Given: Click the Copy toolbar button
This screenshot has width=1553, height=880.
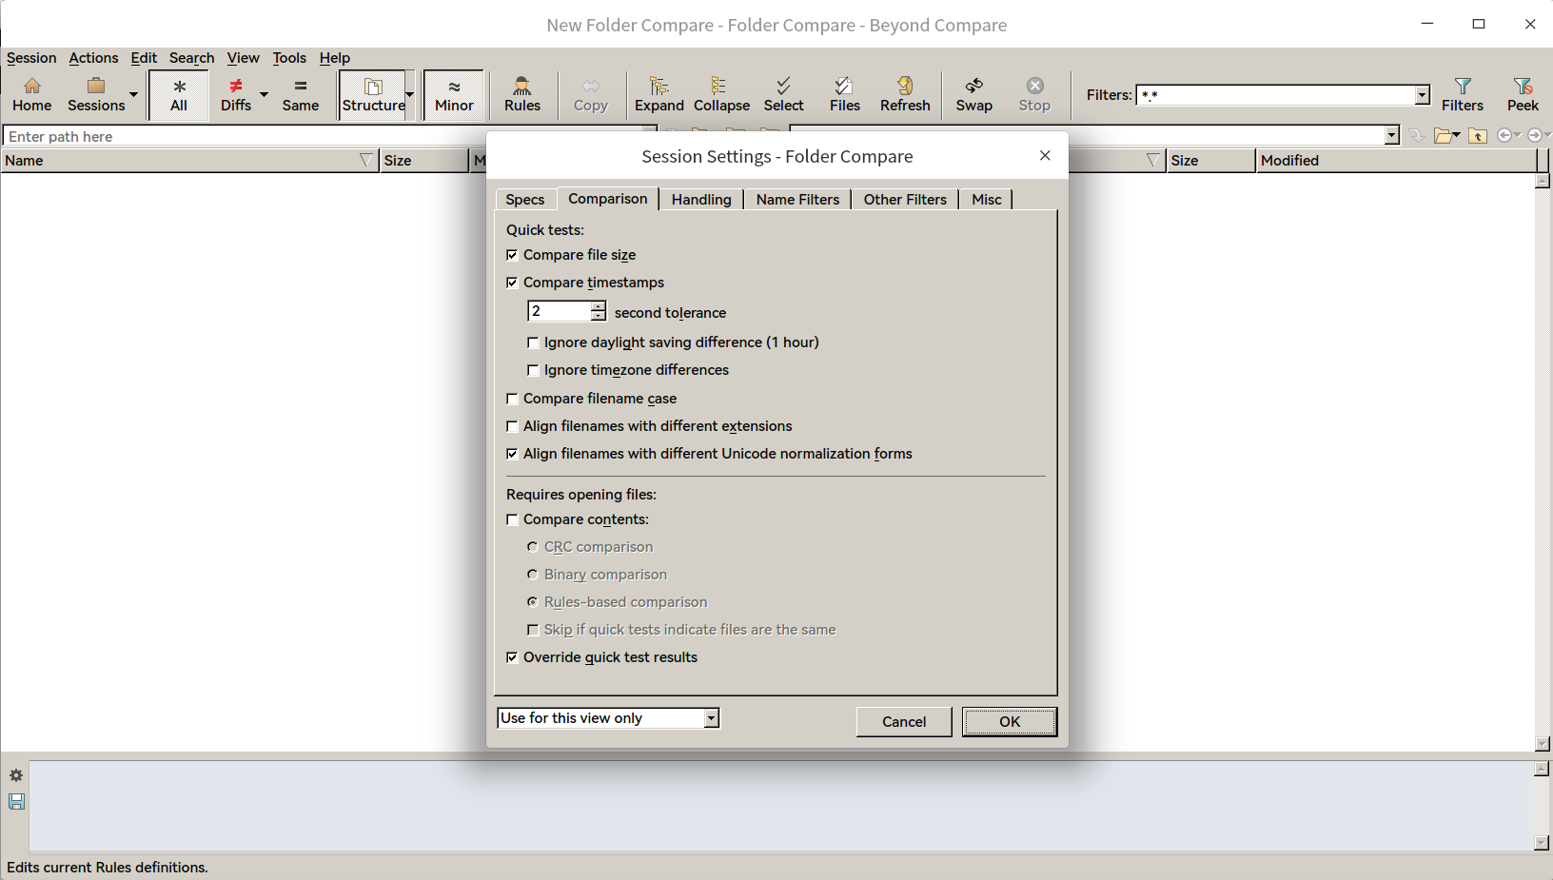Looking at the screenshot, I should pos(591,95).
